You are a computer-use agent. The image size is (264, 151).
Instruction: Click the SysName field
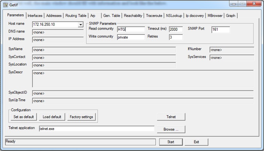pos(104,50)
